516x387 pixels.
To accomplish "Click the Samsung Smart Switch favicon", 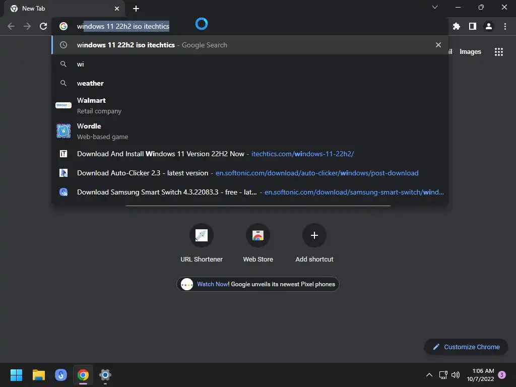I will click(63, 192).
